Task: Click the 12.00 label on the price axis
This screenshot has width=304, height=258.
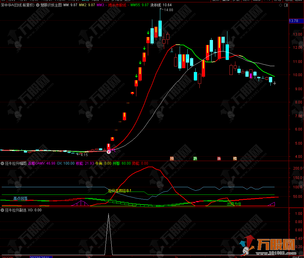Action: 298,48
